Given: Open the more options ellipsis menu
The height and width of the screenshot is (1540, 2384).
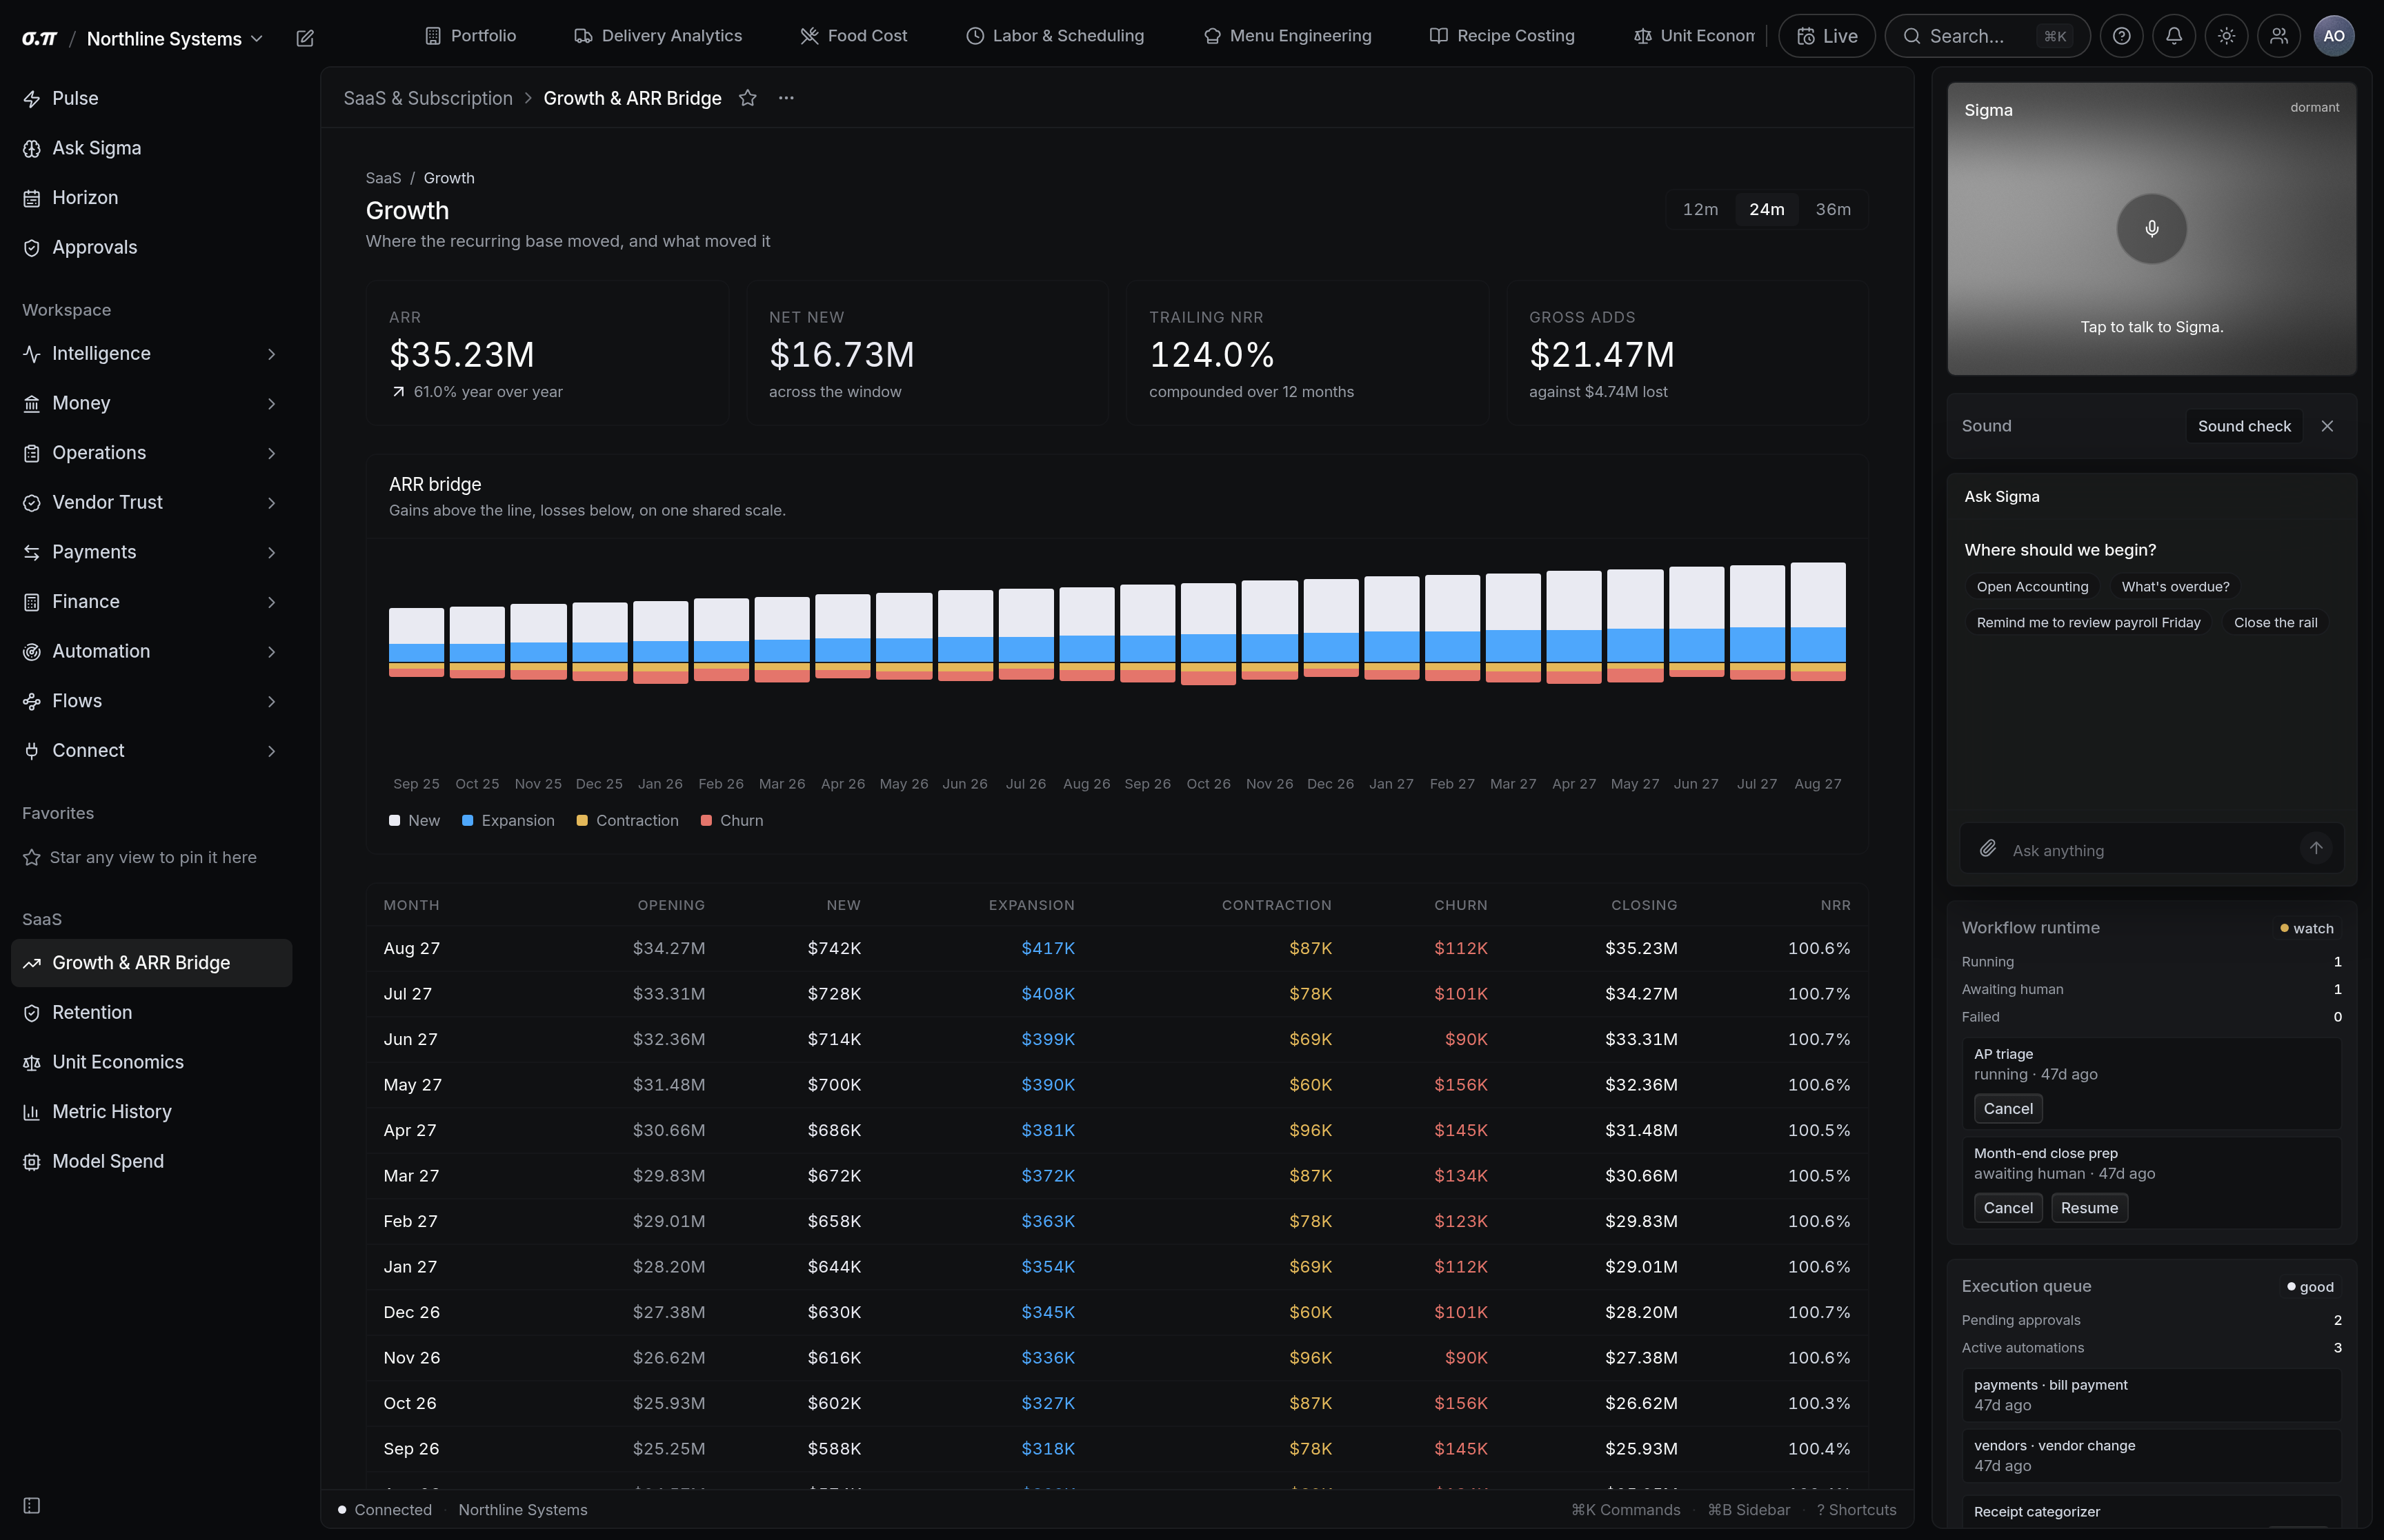Looking at the screenshot, I should [x=786, y=98].
